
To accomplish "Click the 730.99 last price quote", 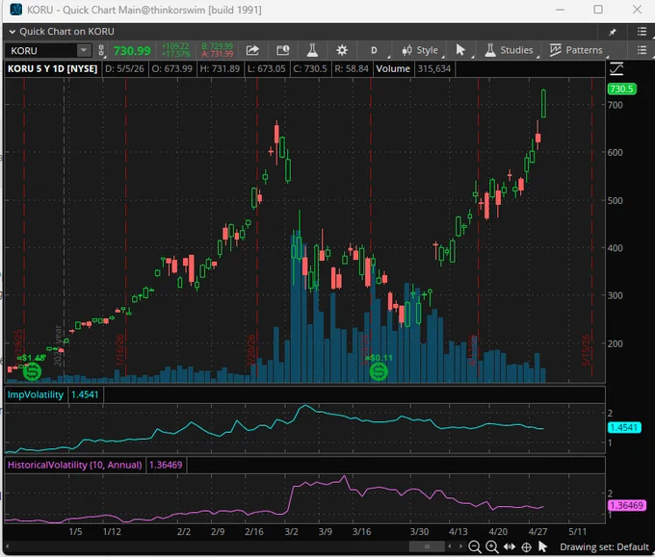I will [x=132, y=51].
